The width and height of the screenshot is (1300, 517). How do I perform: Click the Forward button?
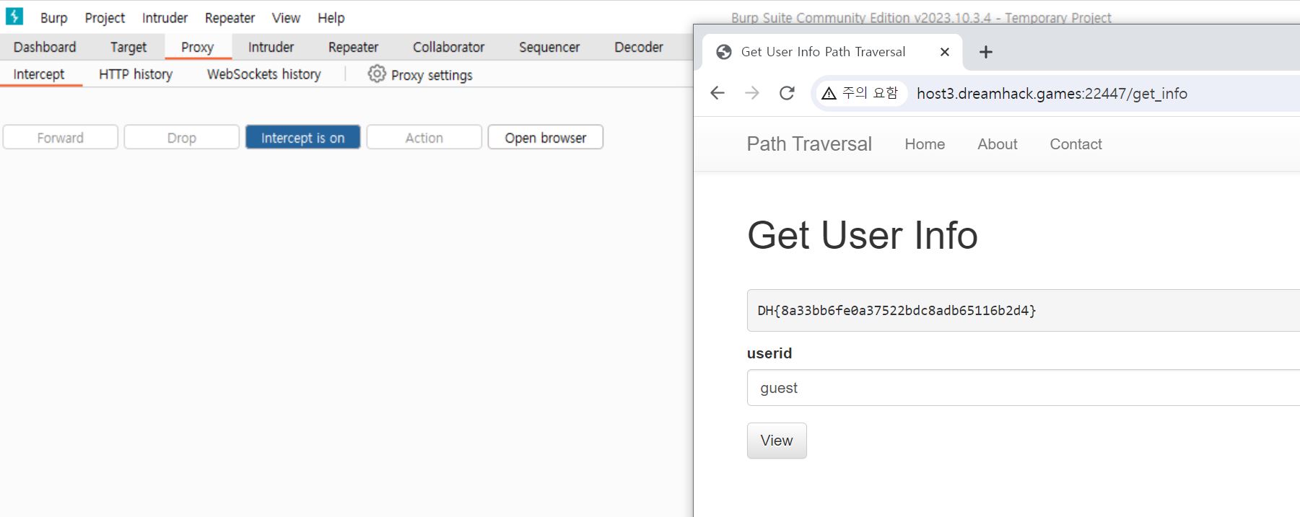61,137
